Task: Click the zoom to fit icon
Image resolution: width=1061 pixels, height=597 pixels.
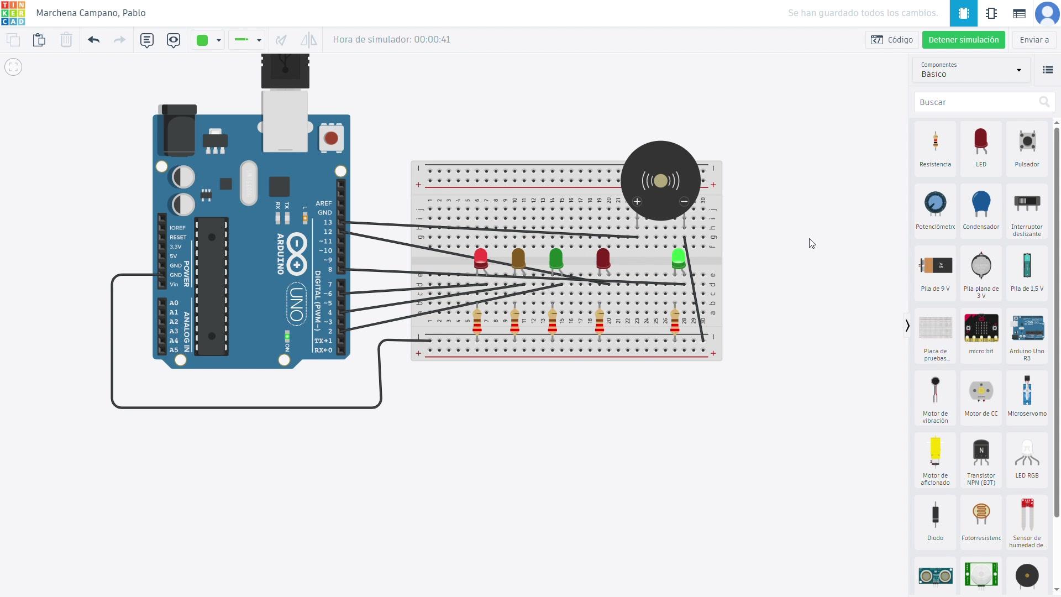Action: point(13,67)
